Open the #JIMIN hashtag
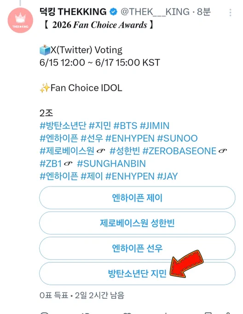This screenshot has height=314, width=243. 155,126
